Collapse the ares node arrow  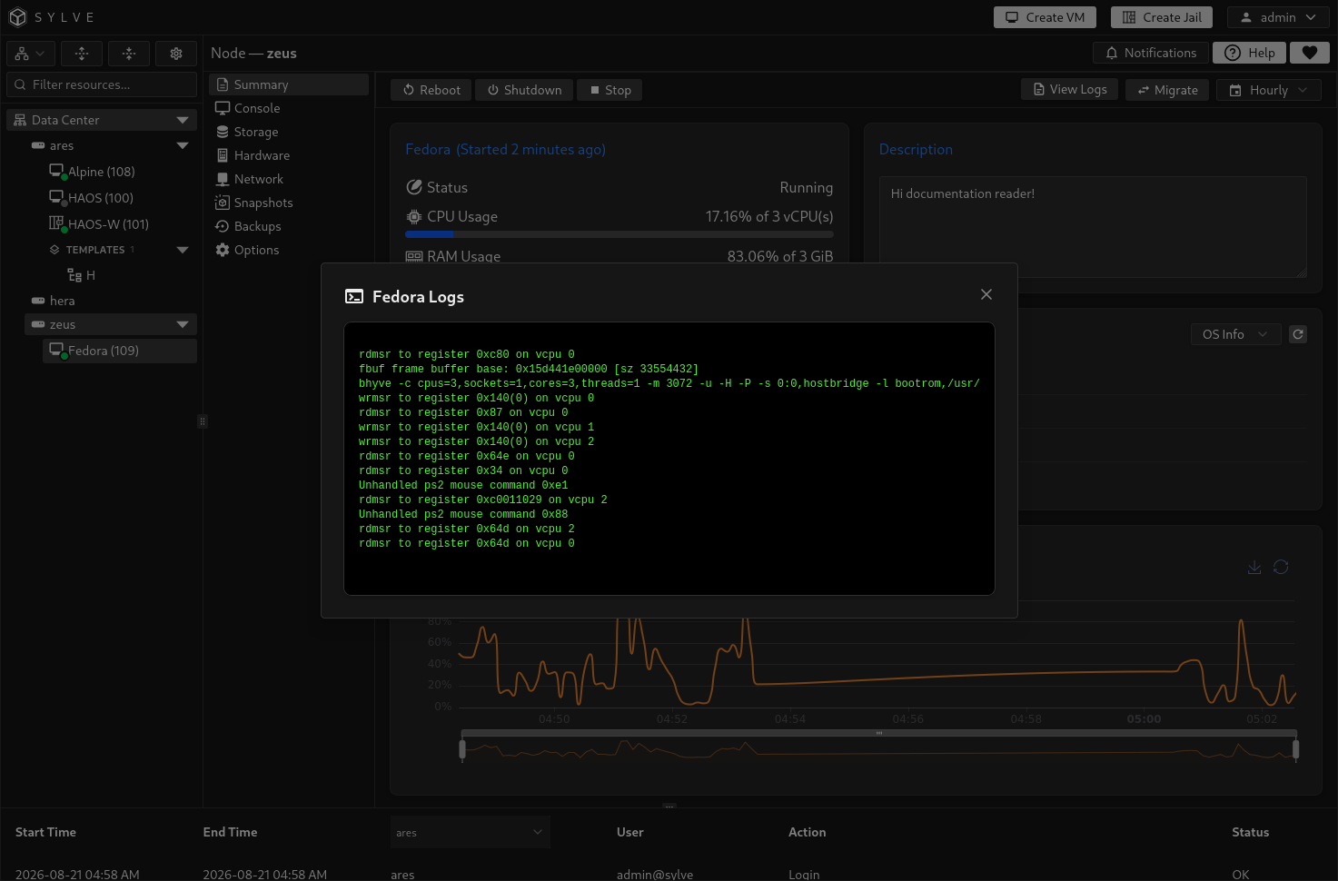[183, 145]
